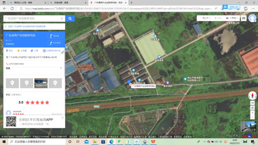This screenshot has width=258, height=145.
Task: Click the Edge browser taskbar icon
Action: 111,142
